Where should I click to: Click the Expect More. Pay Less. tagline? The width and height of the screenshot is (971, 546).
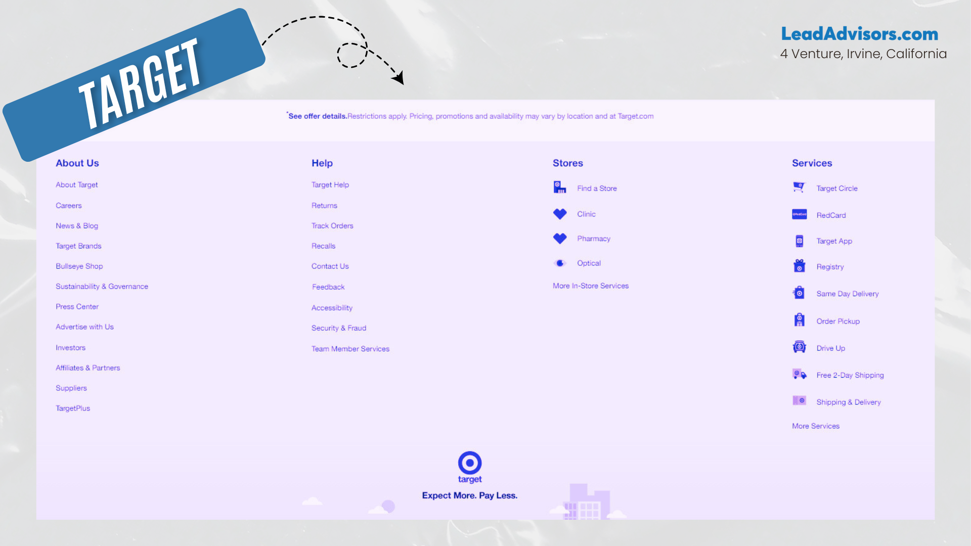click(470, 495)
